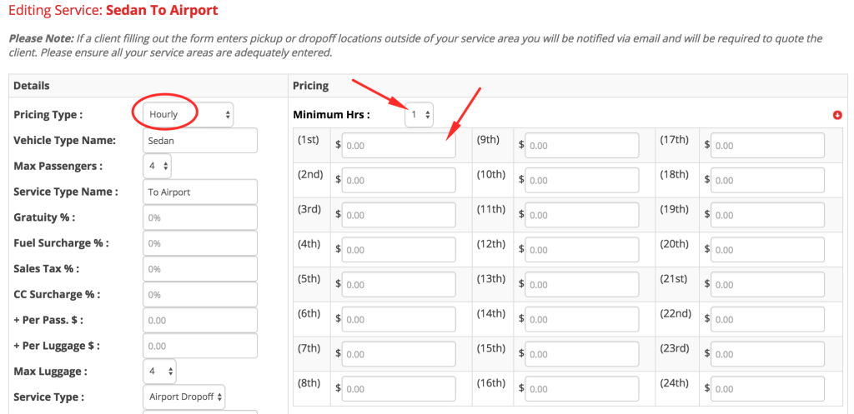854x414 pixels.
Task: Click the red plus icon in Pricing
Action: 837,115
